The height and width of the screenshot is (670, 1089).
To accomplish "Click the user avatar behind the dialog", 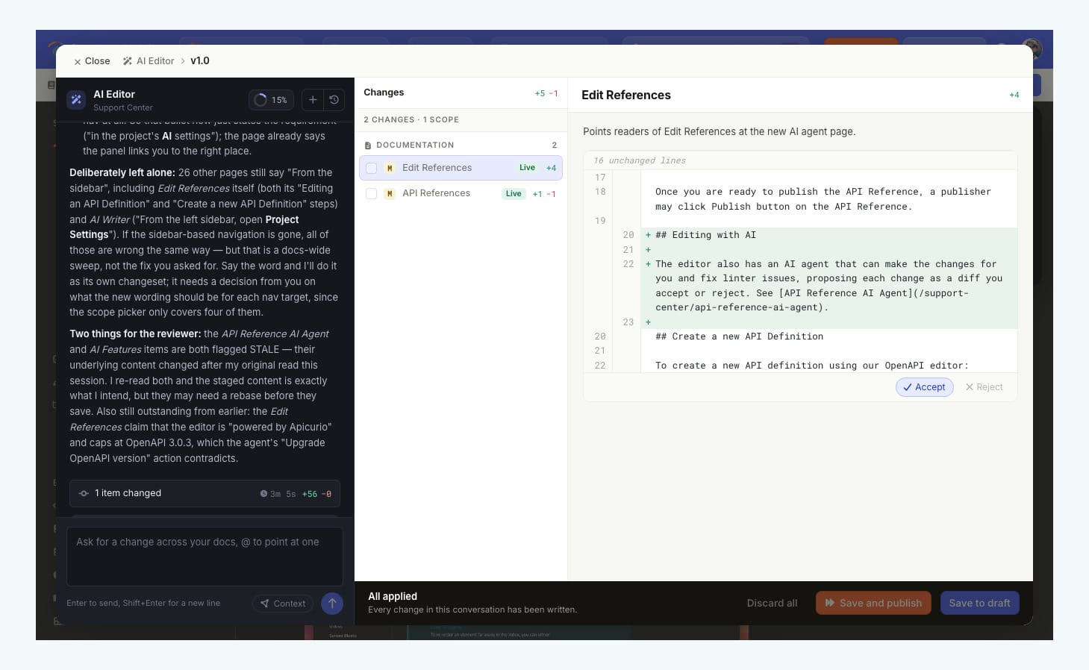I will coord(1031,48).
